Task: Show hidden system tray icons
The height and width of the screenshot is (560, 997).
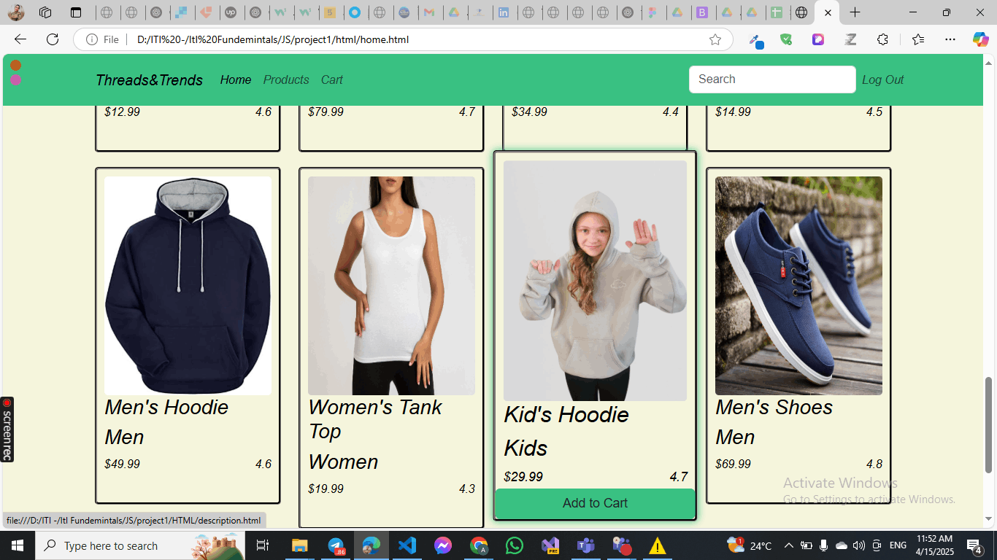Action: tap(788, 545)
